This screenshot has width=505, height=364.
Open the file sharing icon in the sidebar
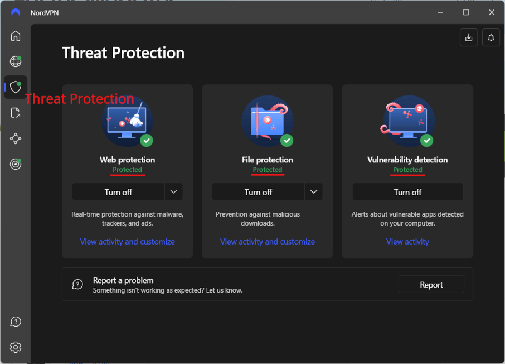pyautogui.click(x=16, y=113)
